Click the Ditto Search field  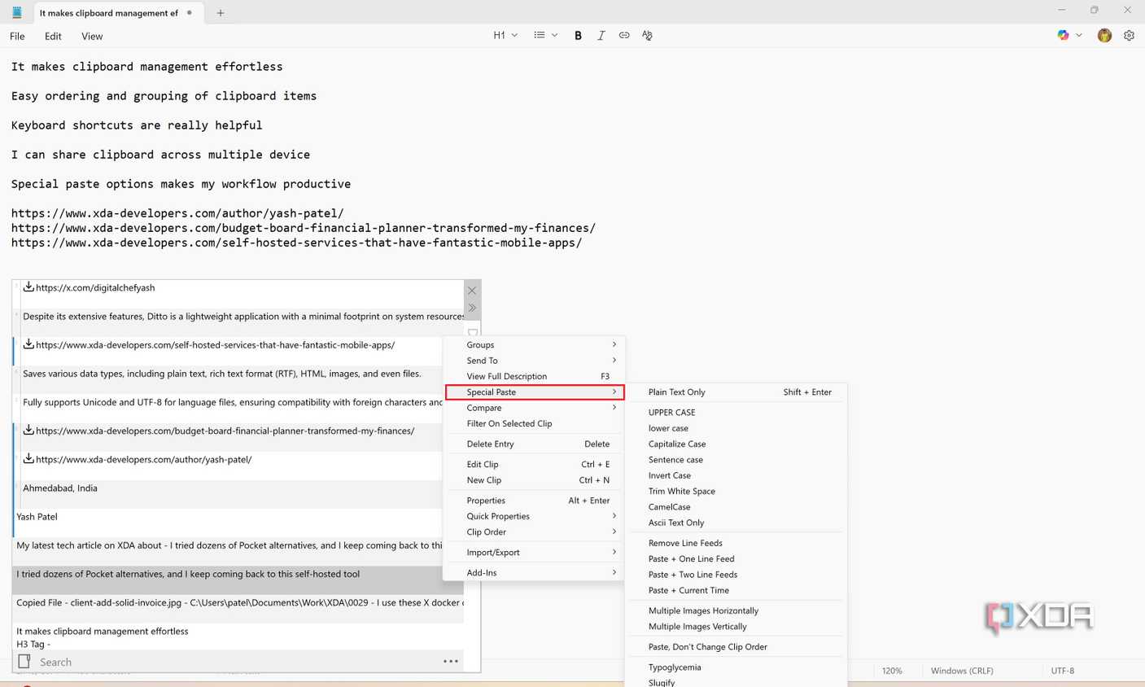[x=236, y=662]
